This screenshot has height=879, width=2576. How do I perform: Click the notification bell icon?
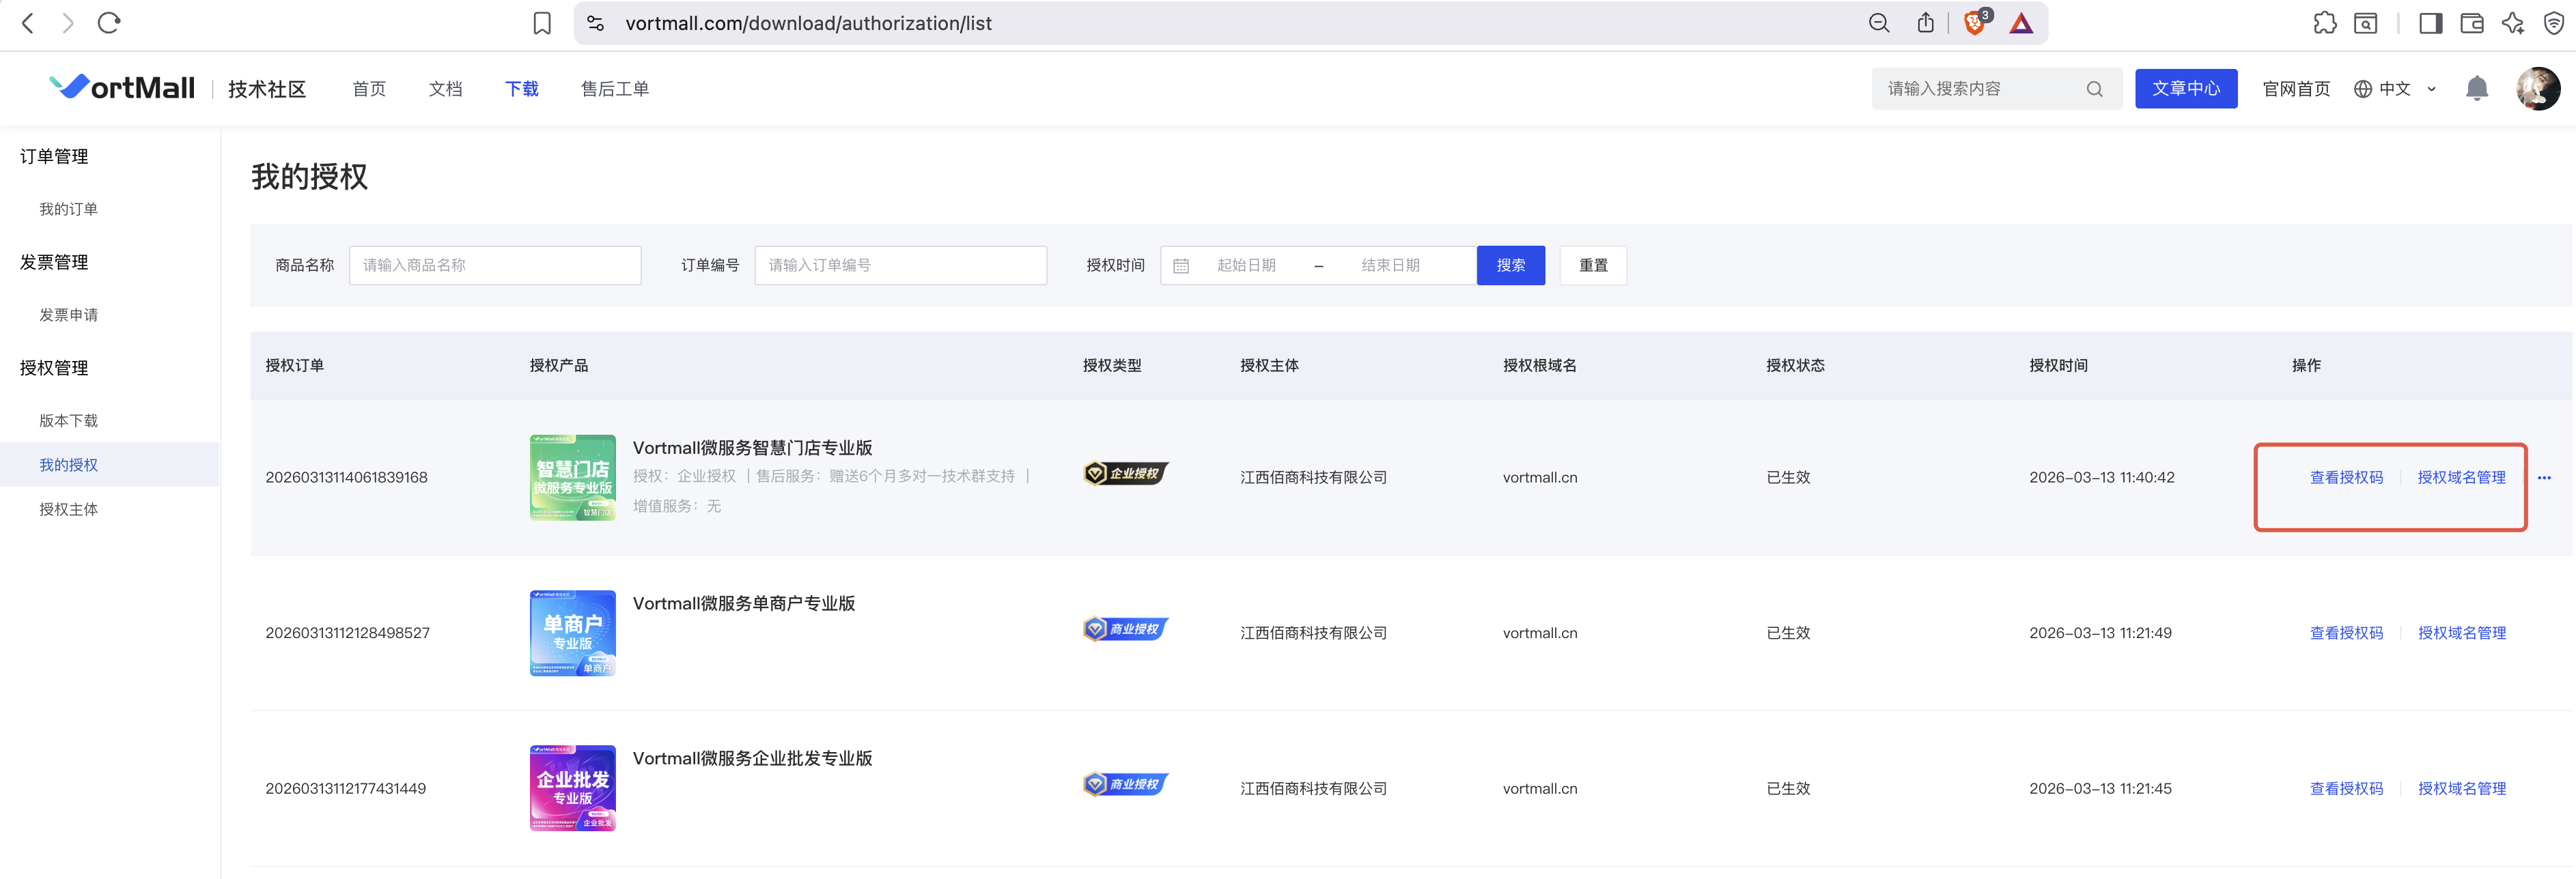tap(2476, 89)
